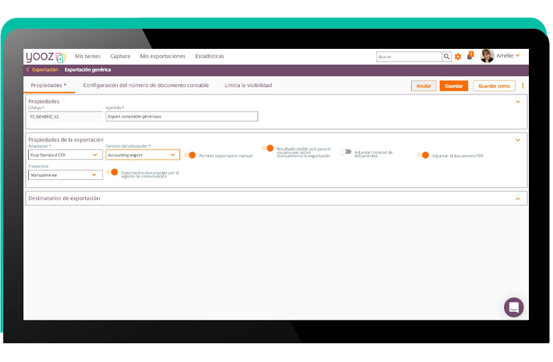This screenshot has height=362, width=553.
Task: Click the Guardar como button
Action: tap(494, 86)
